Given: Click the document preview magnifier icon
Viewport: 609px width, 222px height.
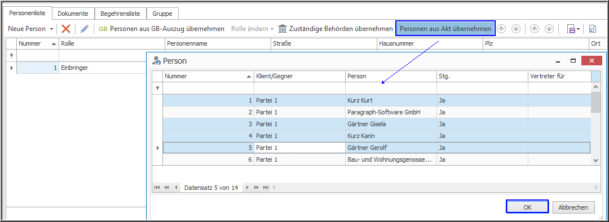Looking at the screenshot, I should pos(592,29).
